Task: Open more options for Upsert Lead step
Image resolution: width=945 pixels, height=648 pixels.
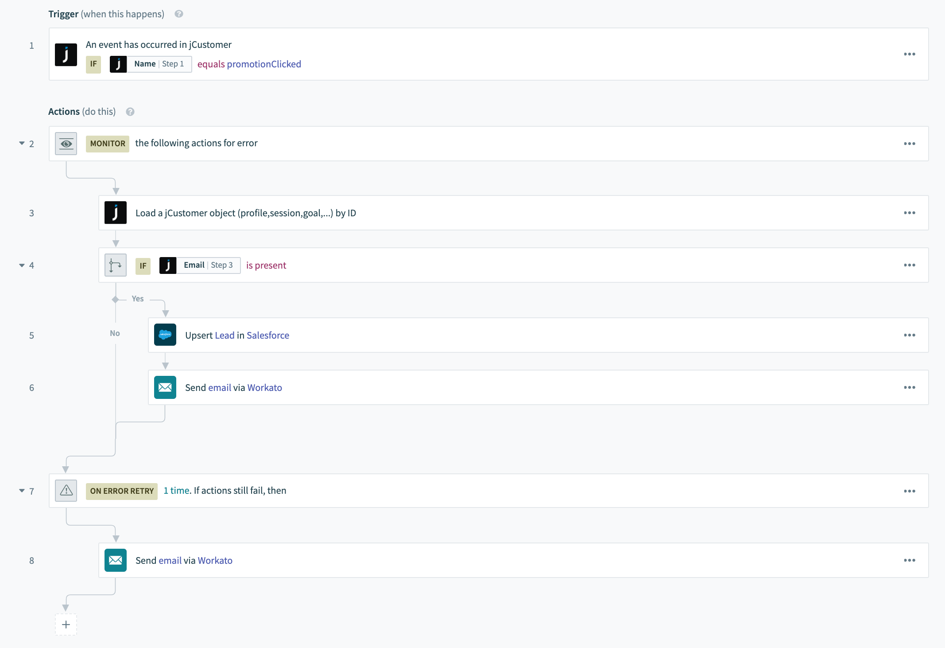Action: tap(910, 335)
